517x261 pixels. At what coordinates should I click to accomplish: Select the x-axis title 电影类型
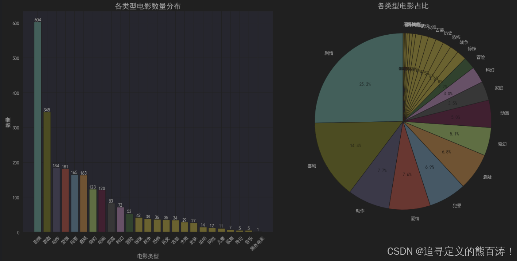148,256
